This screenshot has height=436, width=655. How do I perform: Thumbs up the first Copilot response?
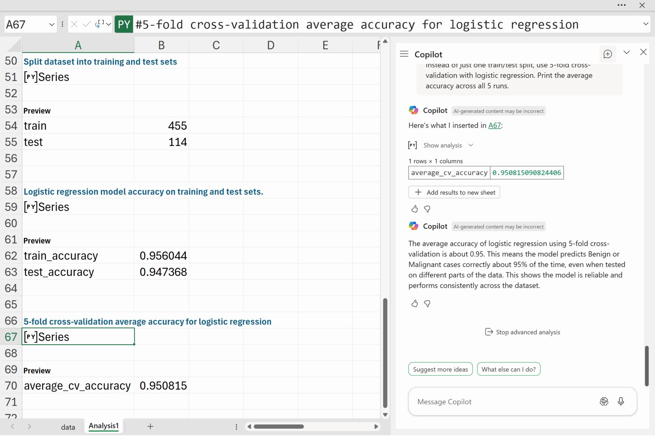(414, 209)
